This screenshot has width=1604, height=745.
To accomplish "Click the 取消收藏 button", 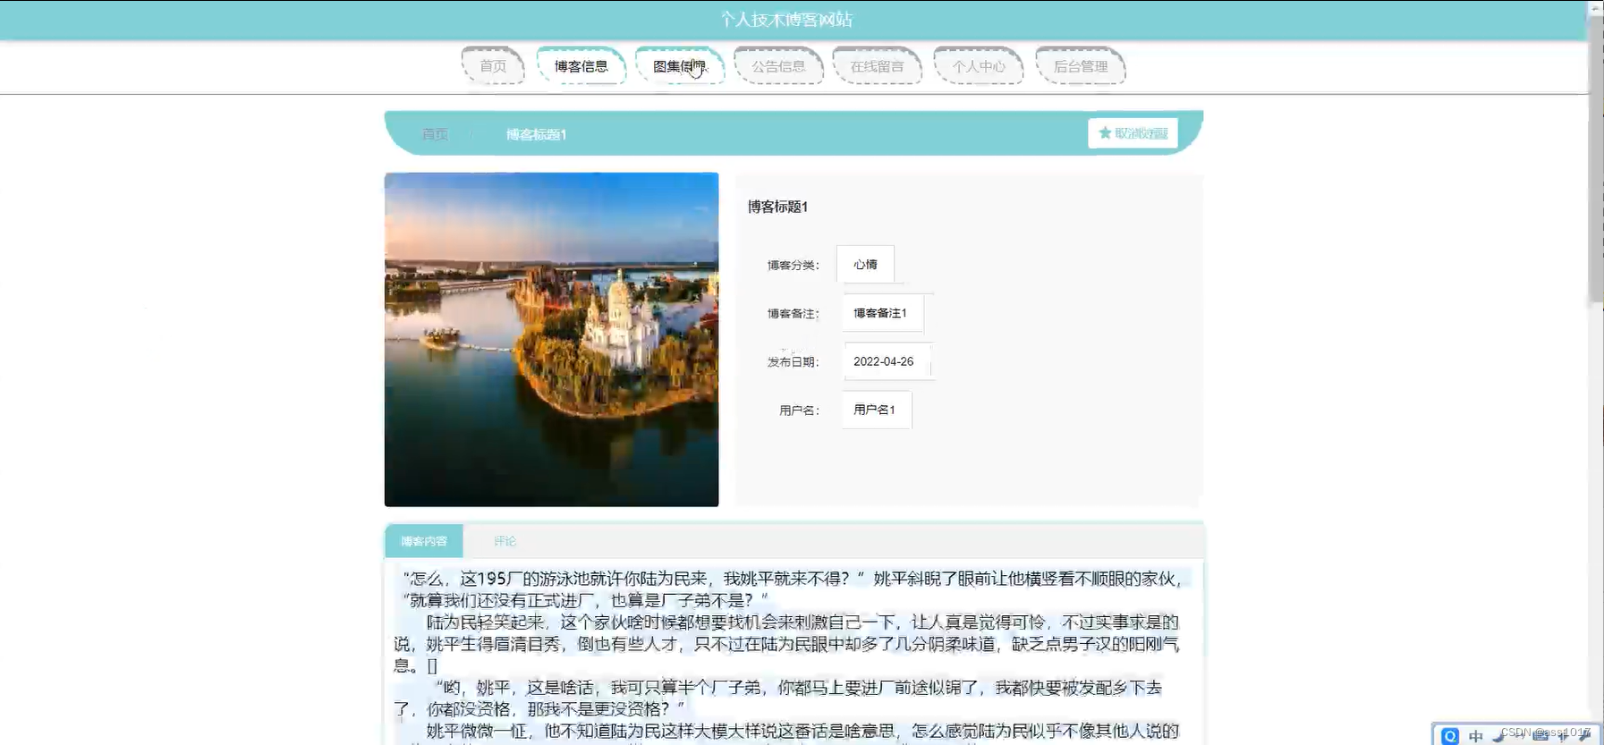I will [1133, 133].
